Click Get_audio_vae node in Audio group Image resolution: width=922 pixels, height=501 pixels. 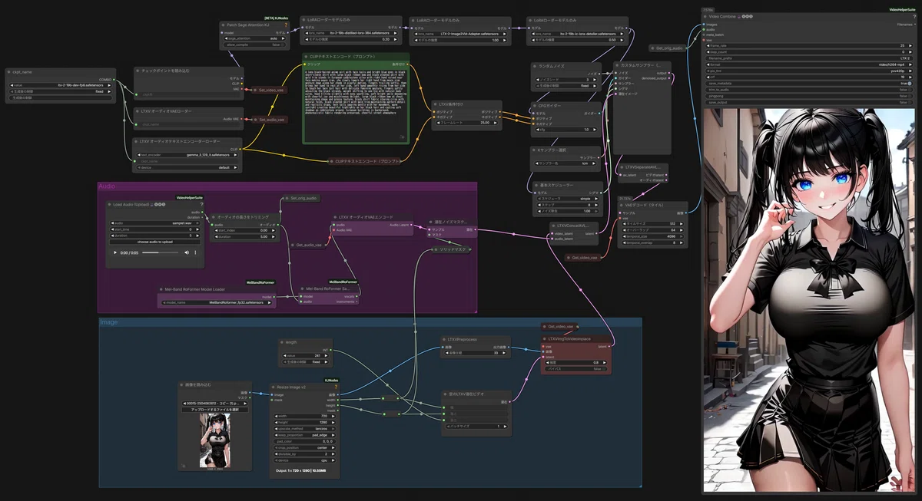pyautogui.click(x=310, y=245)
